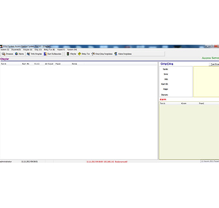Open the Araçlar menu
Screen dimensions: 219x208
click(28, 50)
